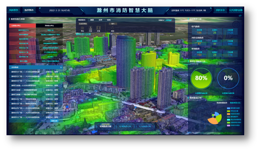Click the 电气隐患 unprocessed count 135
The height and width of the screenshot is (151, 260).
pyautogui.click(x=199, y=33)
